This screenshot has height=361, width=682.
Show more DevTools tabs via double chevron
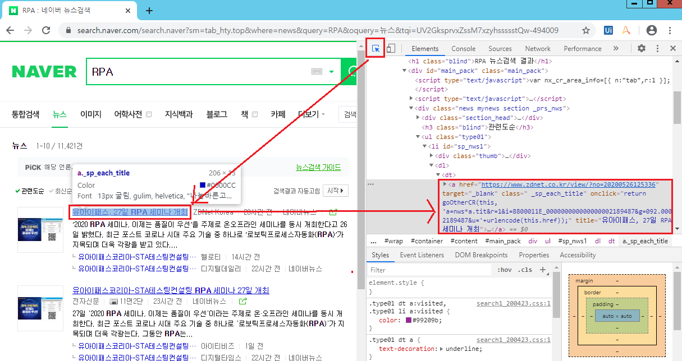[616, 49]
